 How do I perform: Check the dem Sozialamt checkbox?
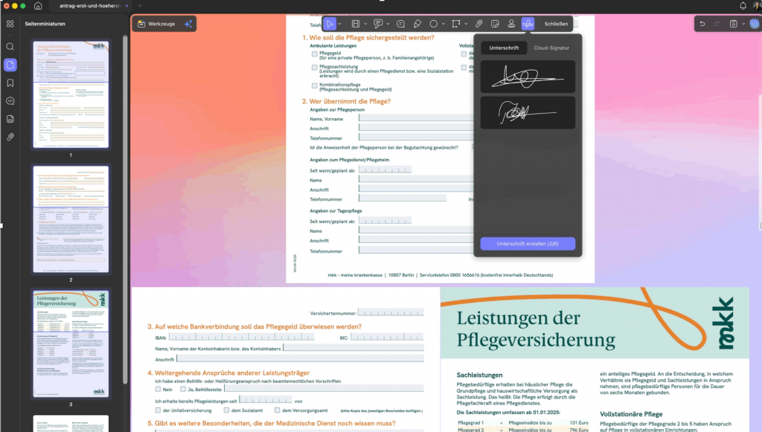tap(226, 410)
